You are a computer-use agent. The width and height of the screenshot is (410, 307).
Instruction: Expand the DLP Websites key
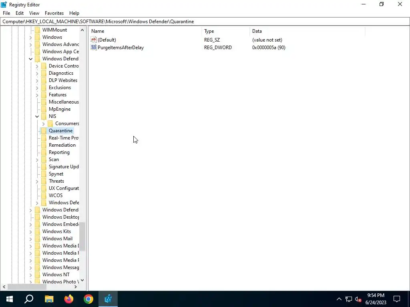pos(37,80)
